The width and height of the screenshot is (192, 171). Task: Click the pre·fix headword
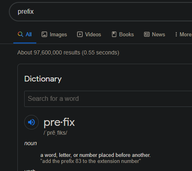point(59,122)
